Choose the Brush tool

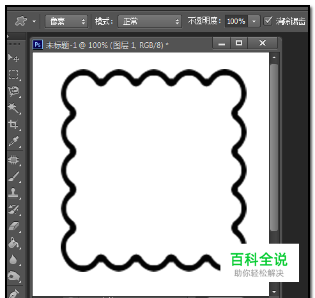tap(14, 176)
